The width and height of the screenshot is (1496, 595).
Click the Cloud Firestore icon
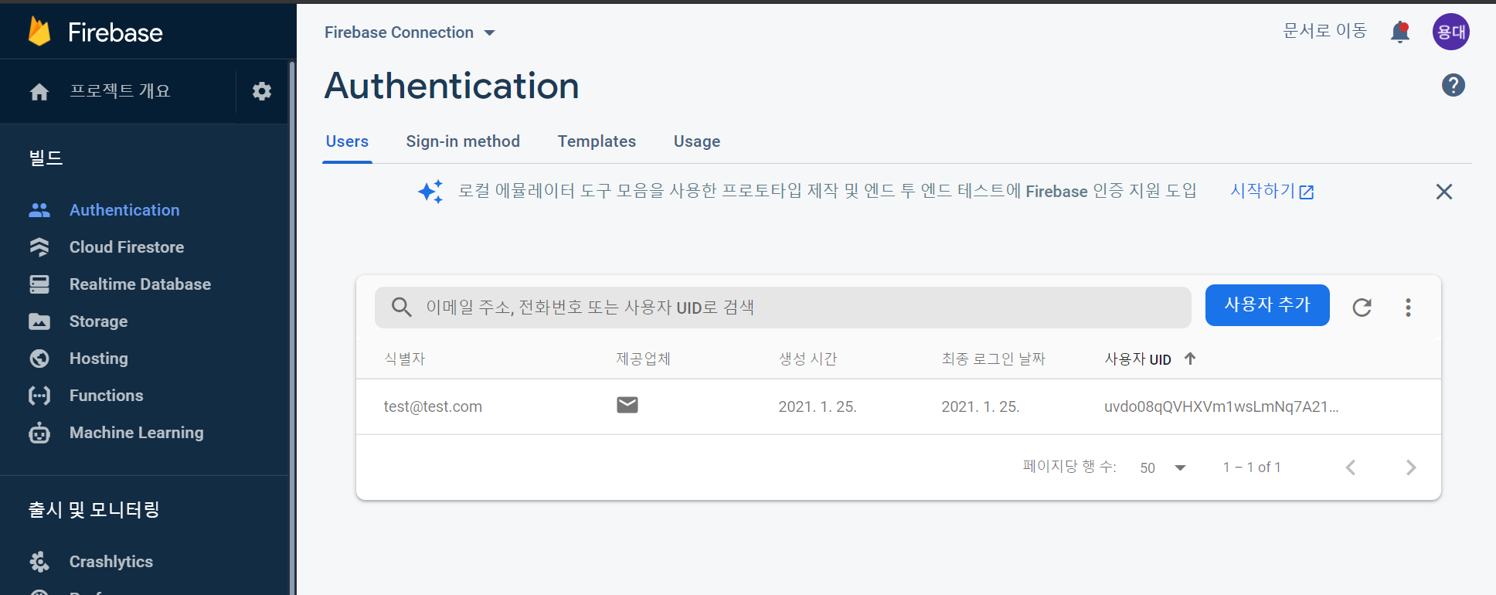coord(39,247)
